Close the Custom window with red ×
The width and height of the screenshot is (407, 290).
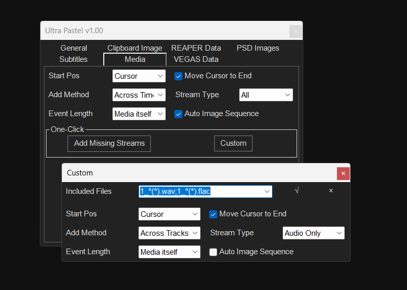coord(343,173)
